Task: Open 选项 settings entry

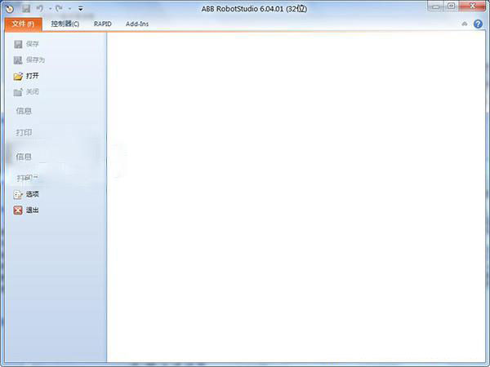Action: pos(27,194)
